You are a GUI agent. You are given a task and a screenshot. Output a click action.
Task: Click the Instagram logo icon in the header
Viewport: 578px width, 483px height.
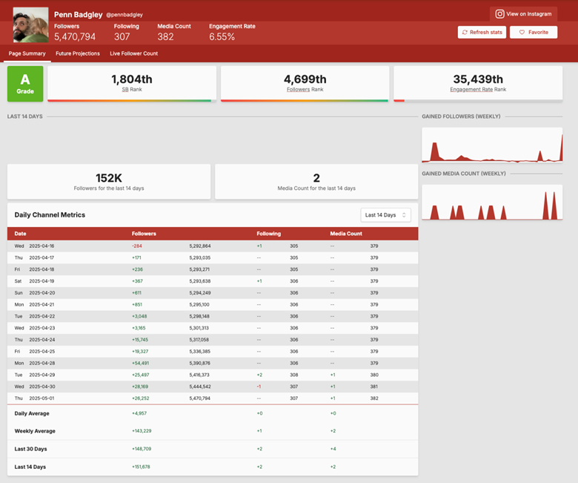(499, 14)
